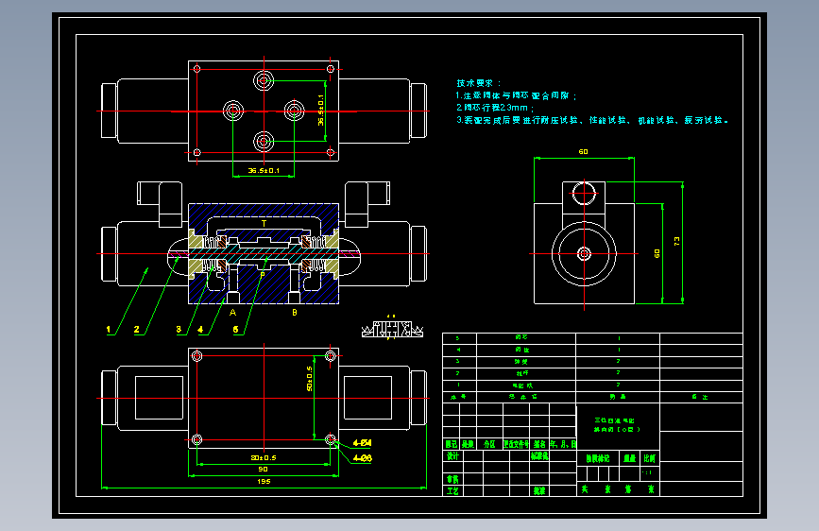Click part balloon number '2'
This screenshot has width=819, height=531.
pyautogui.click(x=136, y=329)
